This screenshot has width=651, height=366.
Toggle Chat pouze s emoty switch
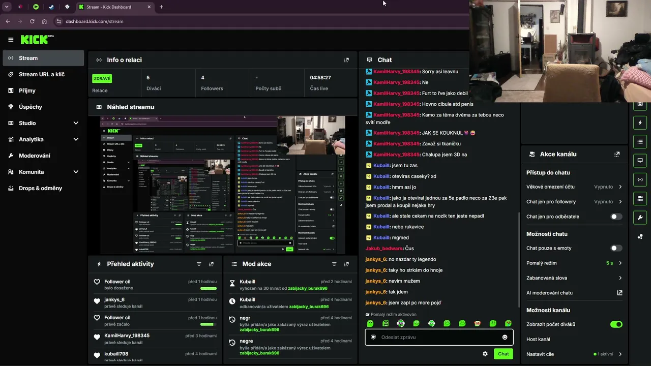point(616,248)
